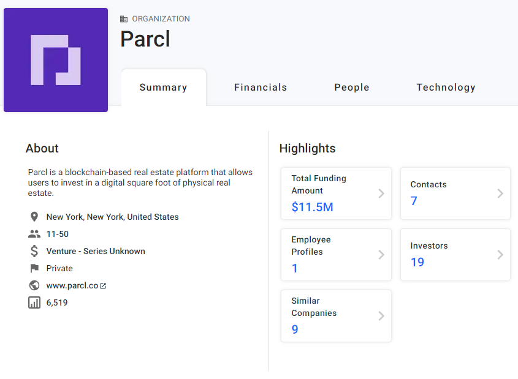Open the Total Funding Amount card
Screen dimensions: 518x379
click(336, 193)
